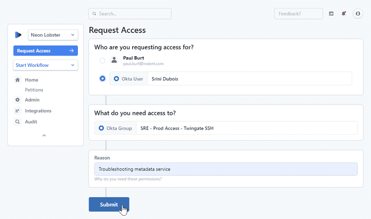The image size is (371, 219).
Task: Click the SRE - Prod Access - Twingate SSH field
Action: tap(247, 128)
